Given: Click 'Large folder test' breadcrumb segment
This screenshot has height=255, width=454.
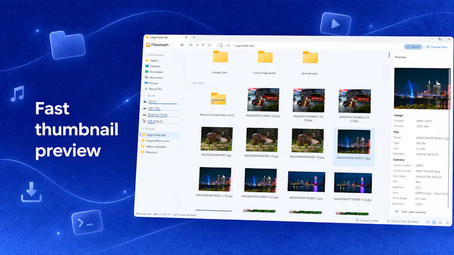Looking at the screenshot, I should coord(245,46).
